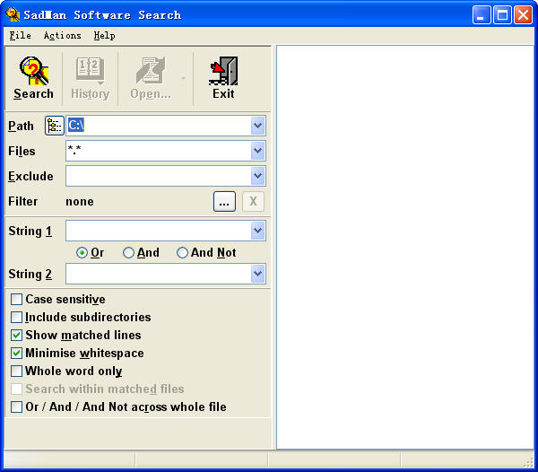Uncheck Show matched lines
The width and height of the screenshot is (538, 472).
17,336
